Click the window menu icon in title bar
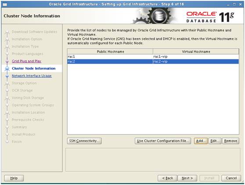This screenshot has width=245, height=185. [x=5, y=4]
